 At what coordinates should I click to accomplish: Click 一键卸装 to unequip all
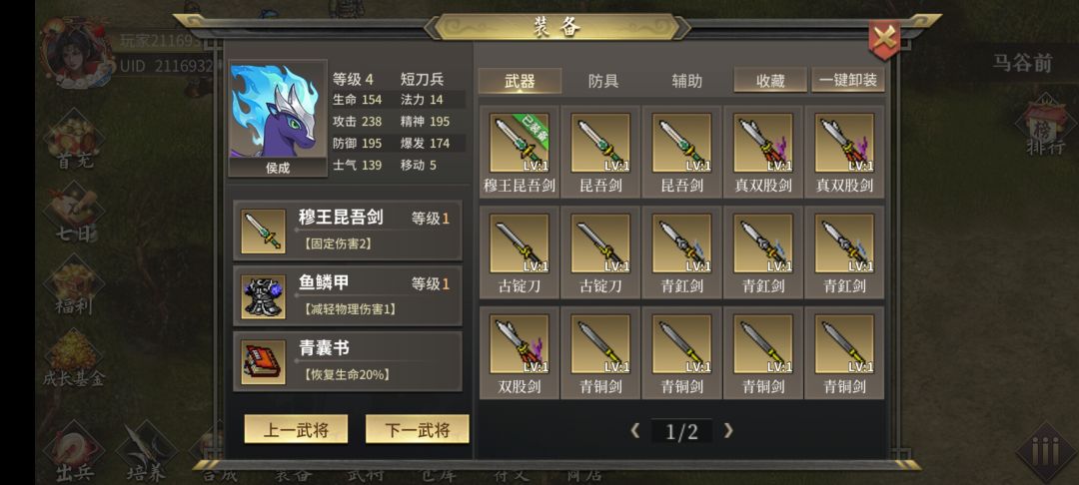[x=848, y=80]
